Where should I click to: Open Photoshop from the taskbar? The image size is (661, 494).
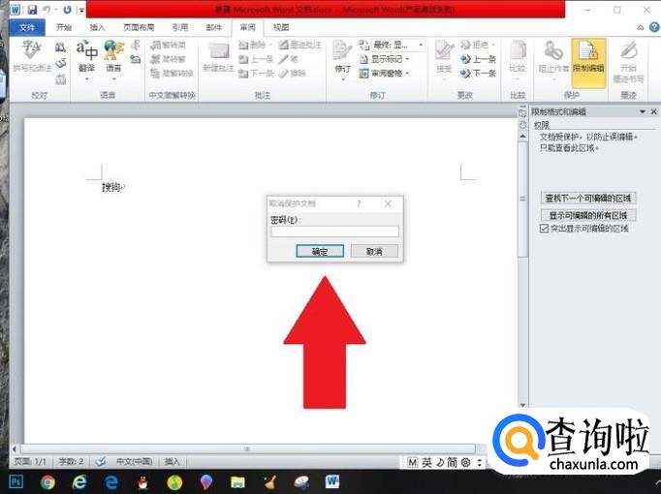[x=16, y=481]
